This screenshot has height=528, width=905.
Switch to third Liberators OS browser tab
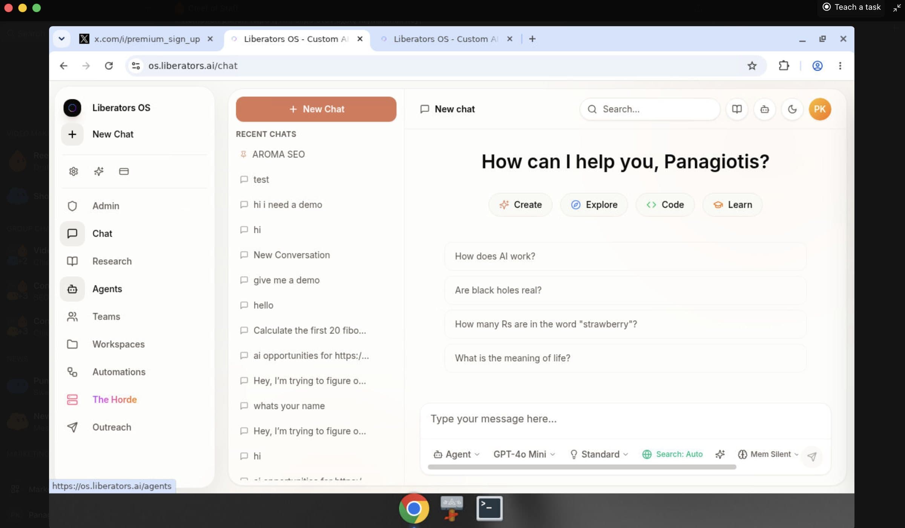tap(446, 39)
